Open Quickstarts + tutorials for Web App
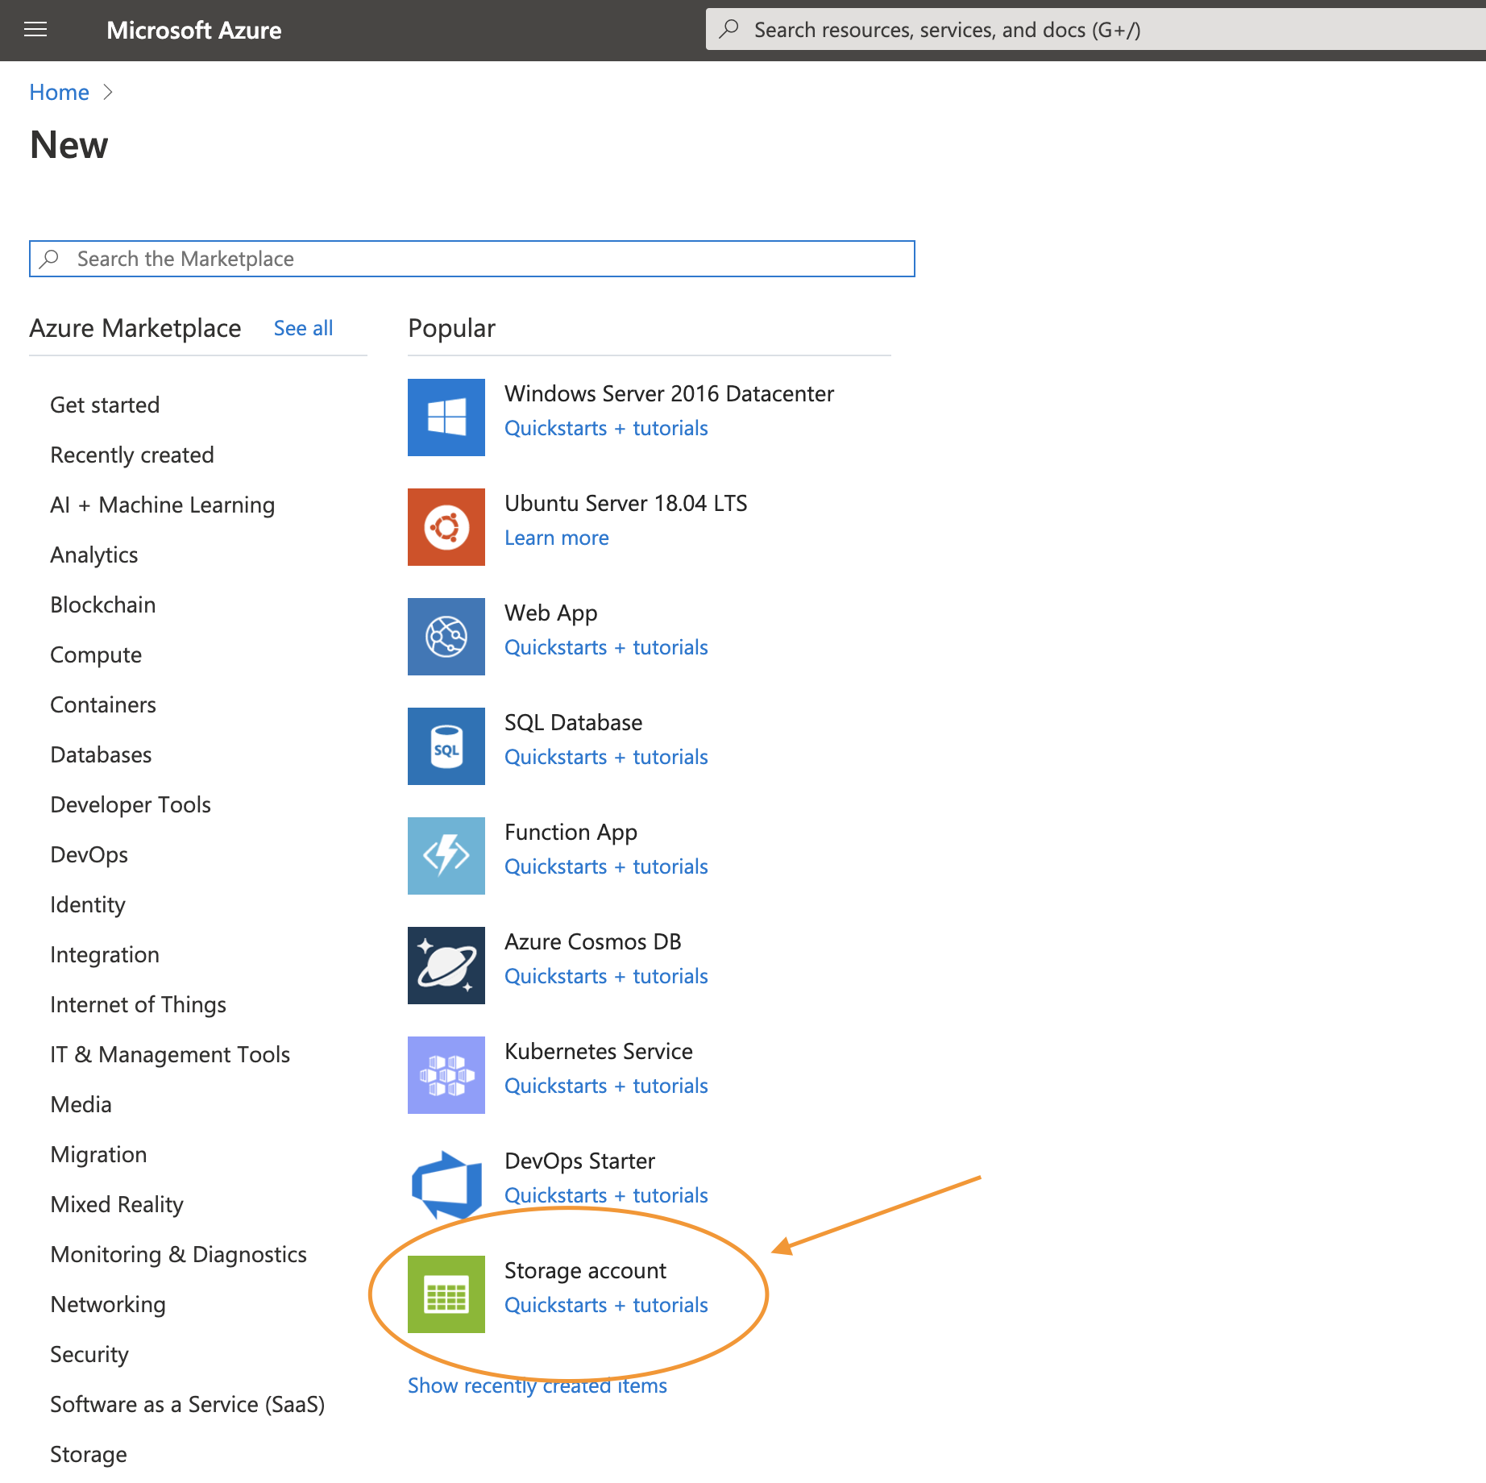Screen dimensions: 1486x1483 point(606,647)
